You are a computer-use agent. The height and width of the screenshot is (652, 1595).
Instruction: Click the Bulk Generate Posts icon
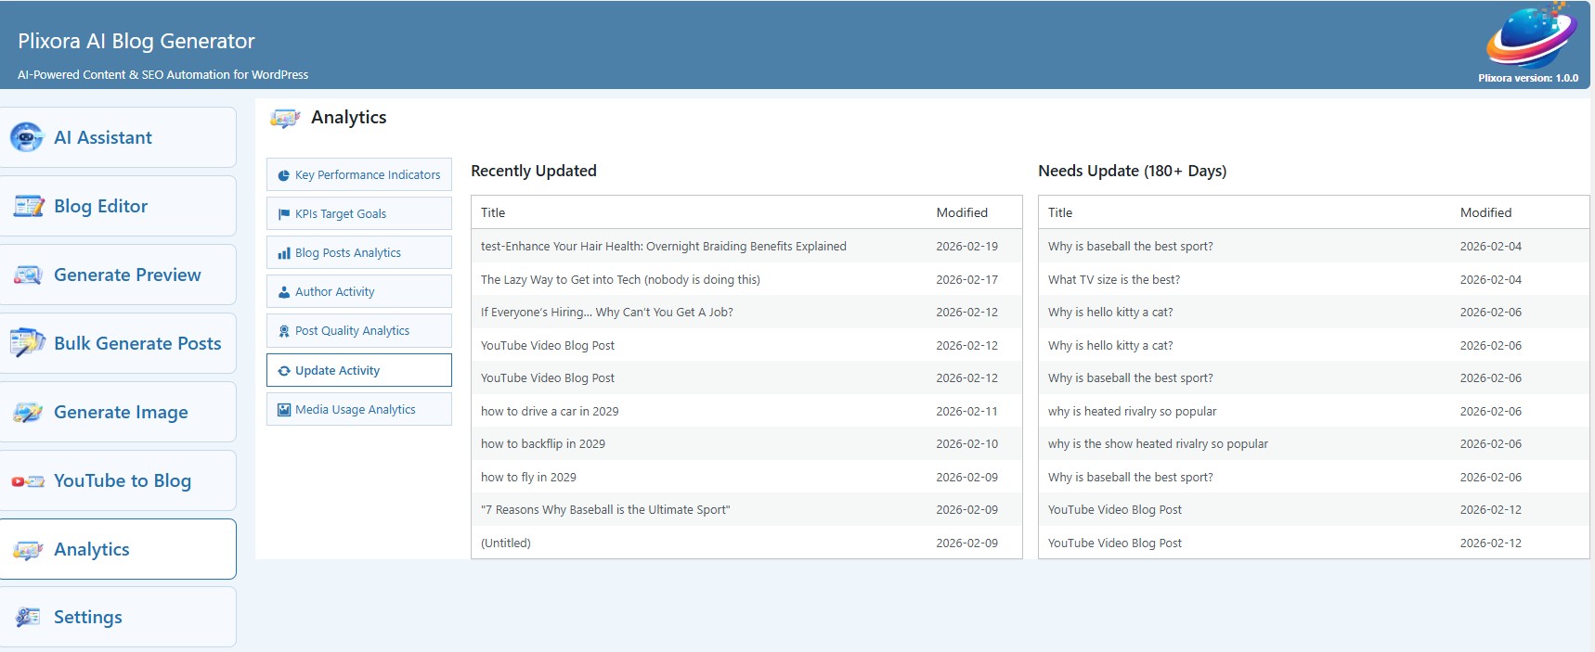coord(28,343)
